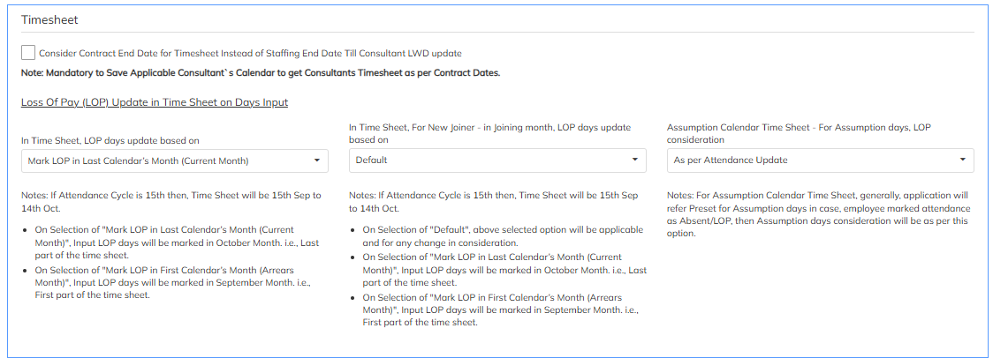
Task: Select the bold mandatory Consultant's Calendar note
Action: [x=261, y=72]
